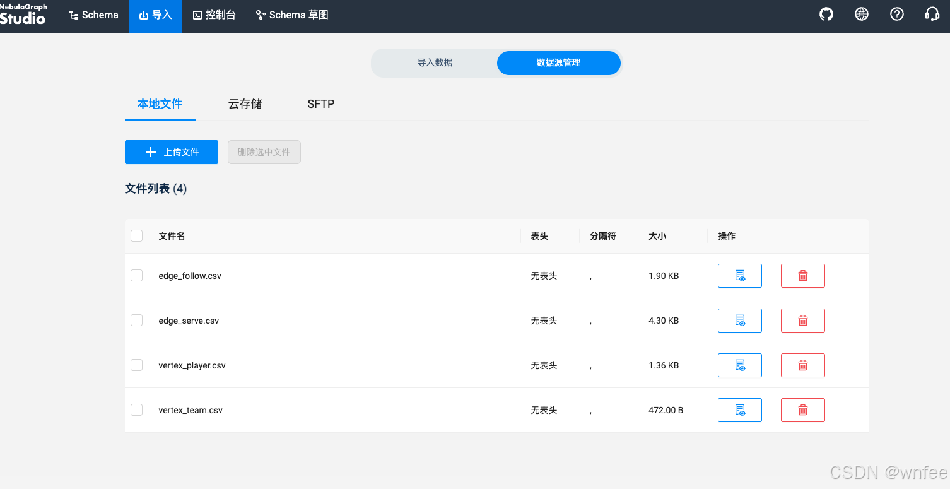Click the 大小 column header
The height and width of the screenshot is (489, 950).
[657, 236]
